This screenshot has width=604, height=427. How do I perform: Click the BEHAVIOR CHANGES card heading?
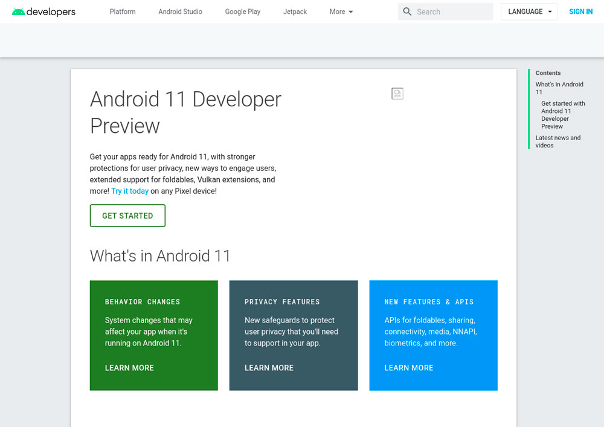pos(143,302)
